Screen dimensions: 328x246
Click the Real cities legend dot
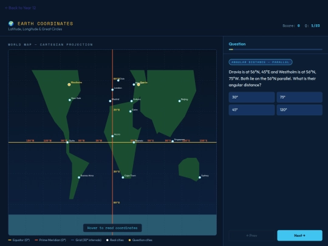pos(108,240)
